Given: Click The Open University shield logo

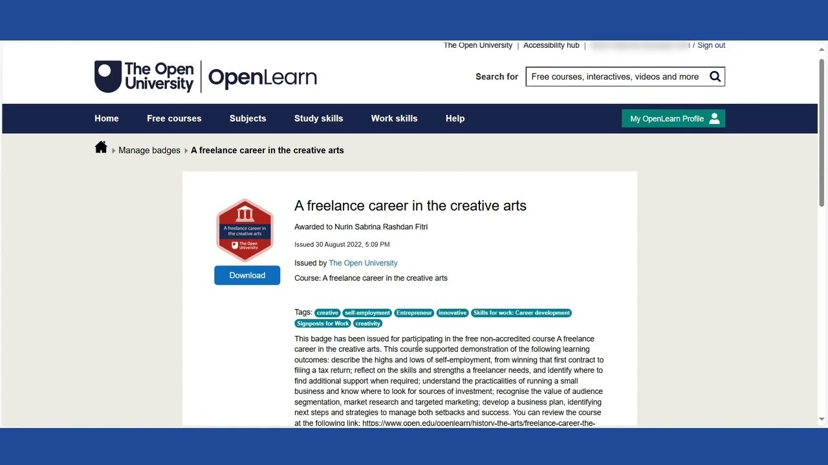Looking at the screenshot, I should coord(109,76).
